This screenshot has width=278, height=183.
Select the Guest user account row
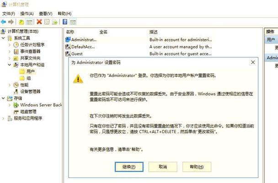pos(138,54)
